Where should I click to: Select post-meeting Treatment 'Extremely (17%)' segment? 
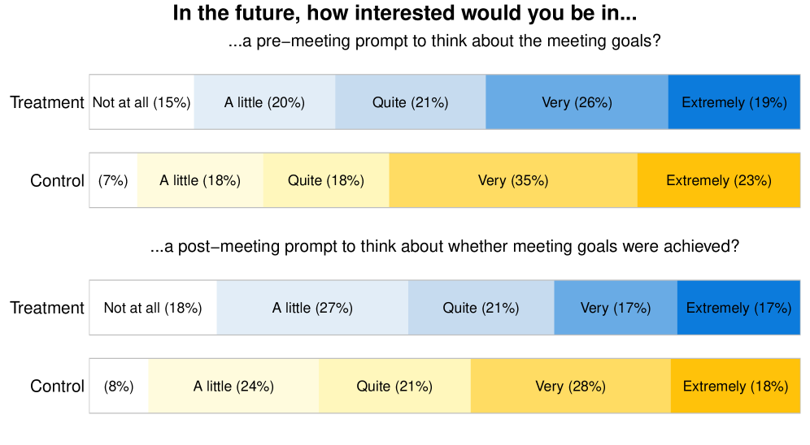738,308
